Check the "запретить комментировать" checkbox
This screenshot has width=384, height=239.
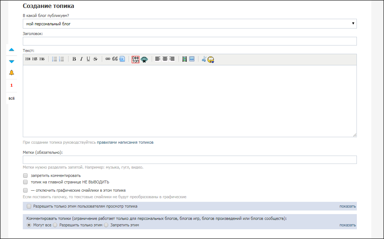(25, 175)
